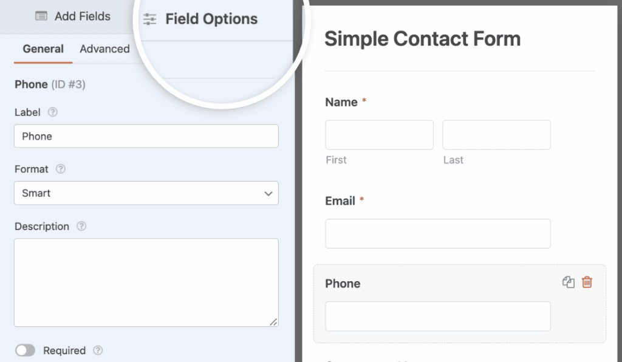Open the Format dropdown showing Smart
Image resolution: width=622 pixels, height=362 pixels.
[x=146, y=193]
